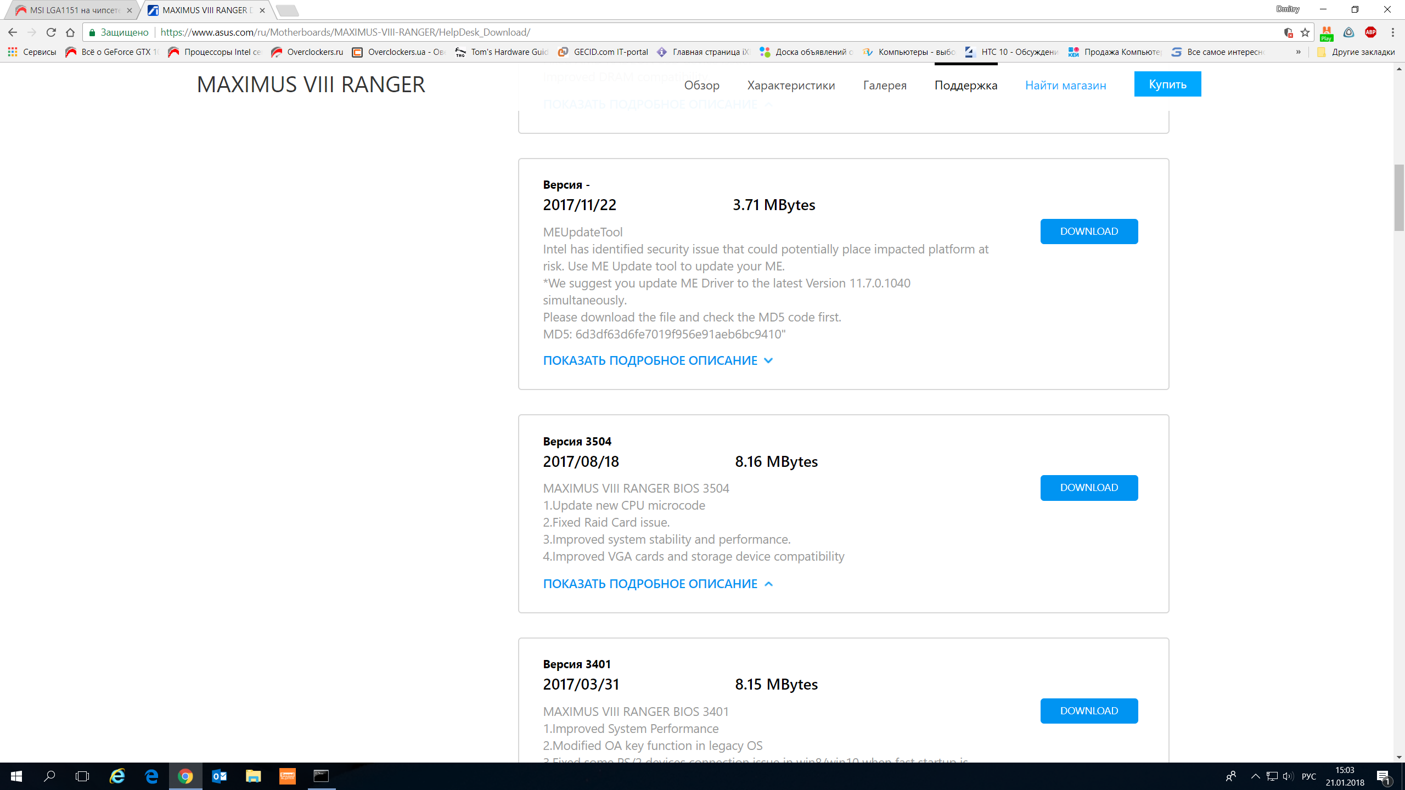Open the Галерея section
1405x790 pixels.
(x=885, y=85)
